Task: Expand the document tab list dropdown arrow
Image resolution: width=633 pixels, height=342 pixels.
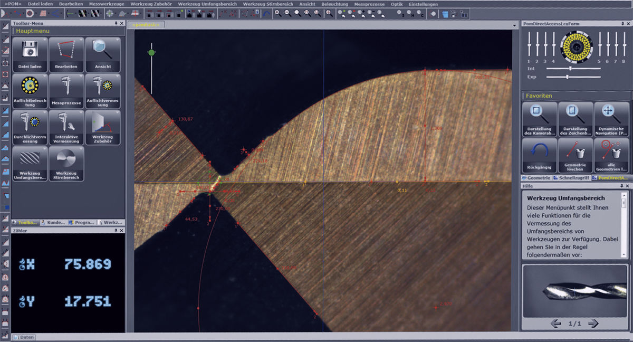Action: coord(514,25)
